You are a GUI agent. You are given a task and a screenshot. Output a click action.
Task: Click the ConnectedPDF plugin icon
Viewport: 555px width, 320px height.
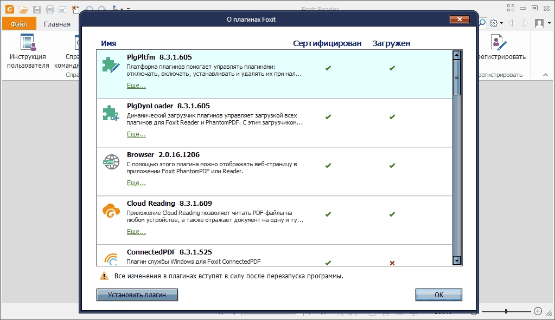(111, 259)
